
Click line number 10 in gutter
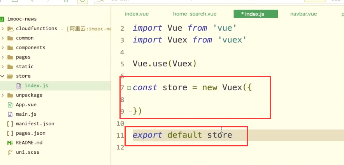click(x=120, y=124)
